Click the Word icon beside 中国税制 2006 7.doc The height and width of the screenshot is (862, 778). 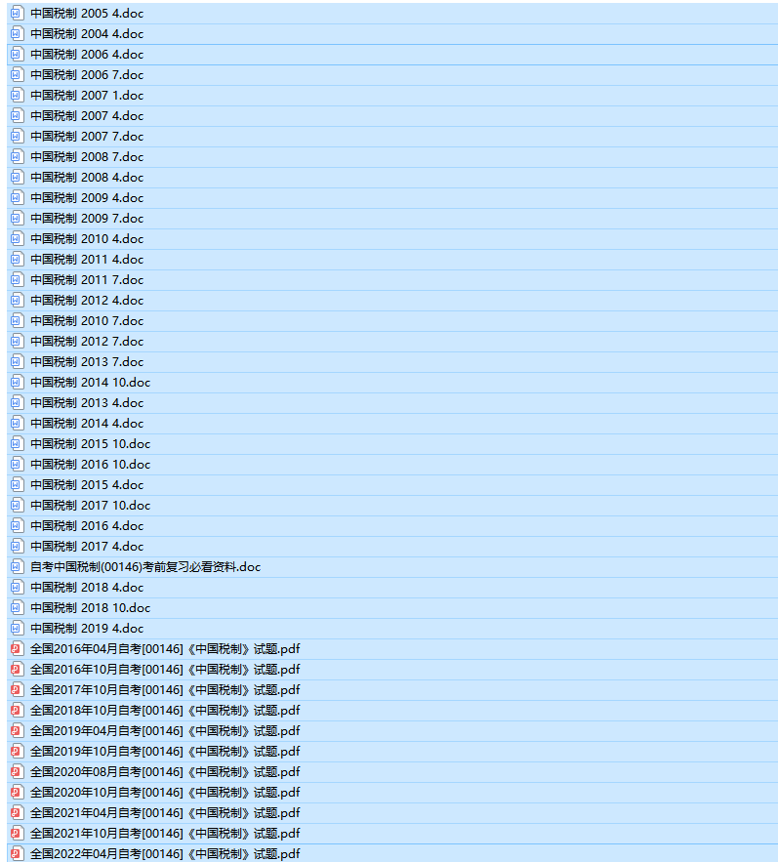(x=17, y=75)
